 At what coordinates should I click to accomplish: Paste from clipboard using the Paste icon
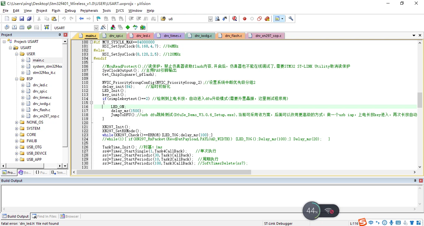point(54,19)
